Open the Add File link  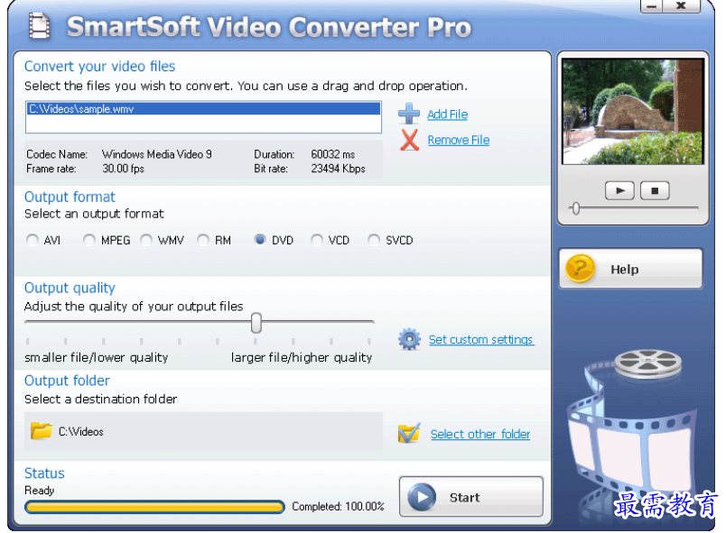pos(447,115)
